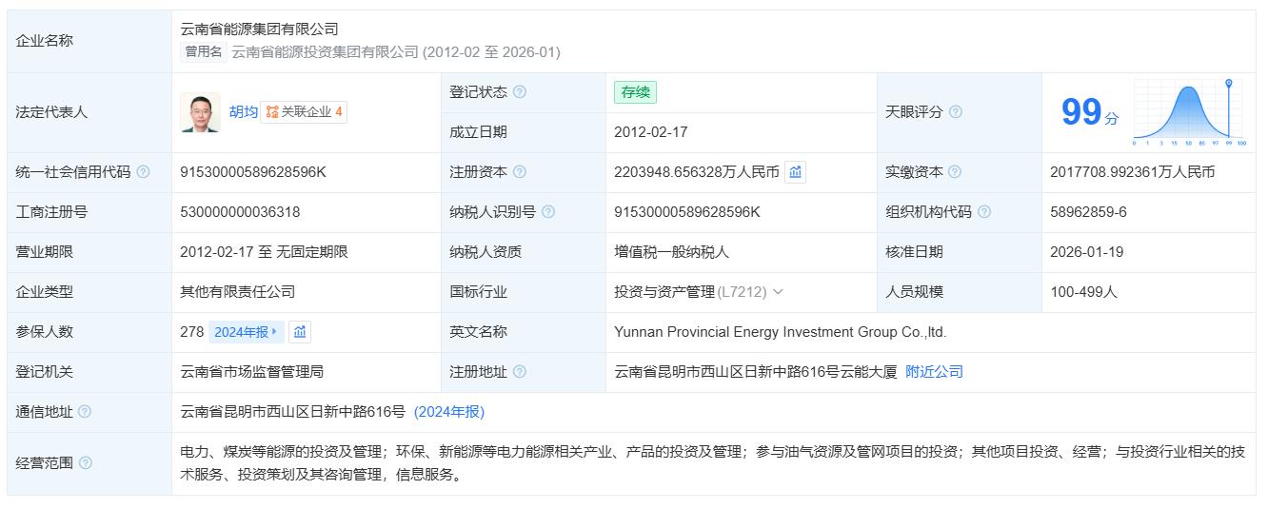Open 附近公司 nearby companies link
The width and height of the screenshot is (1268, 509).
click(x=934, y=372)
